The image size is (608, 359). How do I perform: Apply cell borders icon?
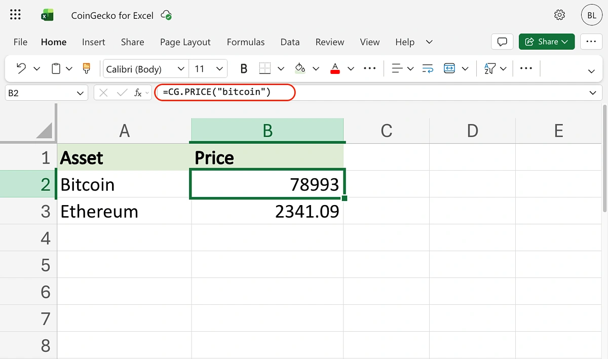coord(264,68)
